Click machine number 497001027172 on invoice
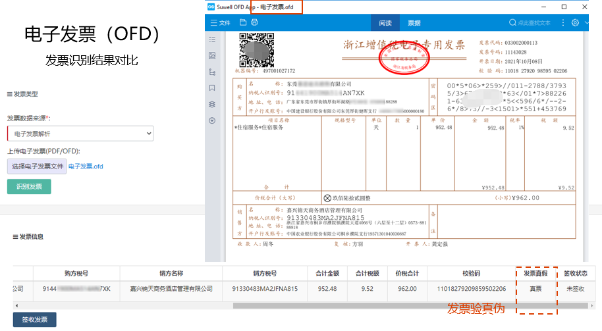The image size is (602, 331). click(x=279, y=71)
